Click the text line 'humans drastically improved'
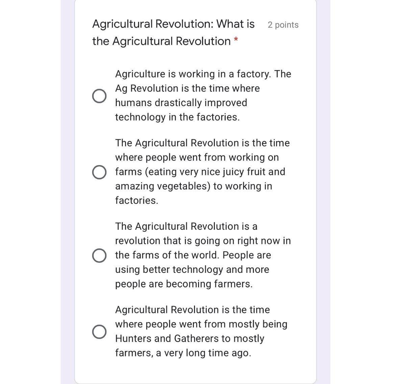The height and width of the screenshot is (384, 394). (x=181, y=103)
